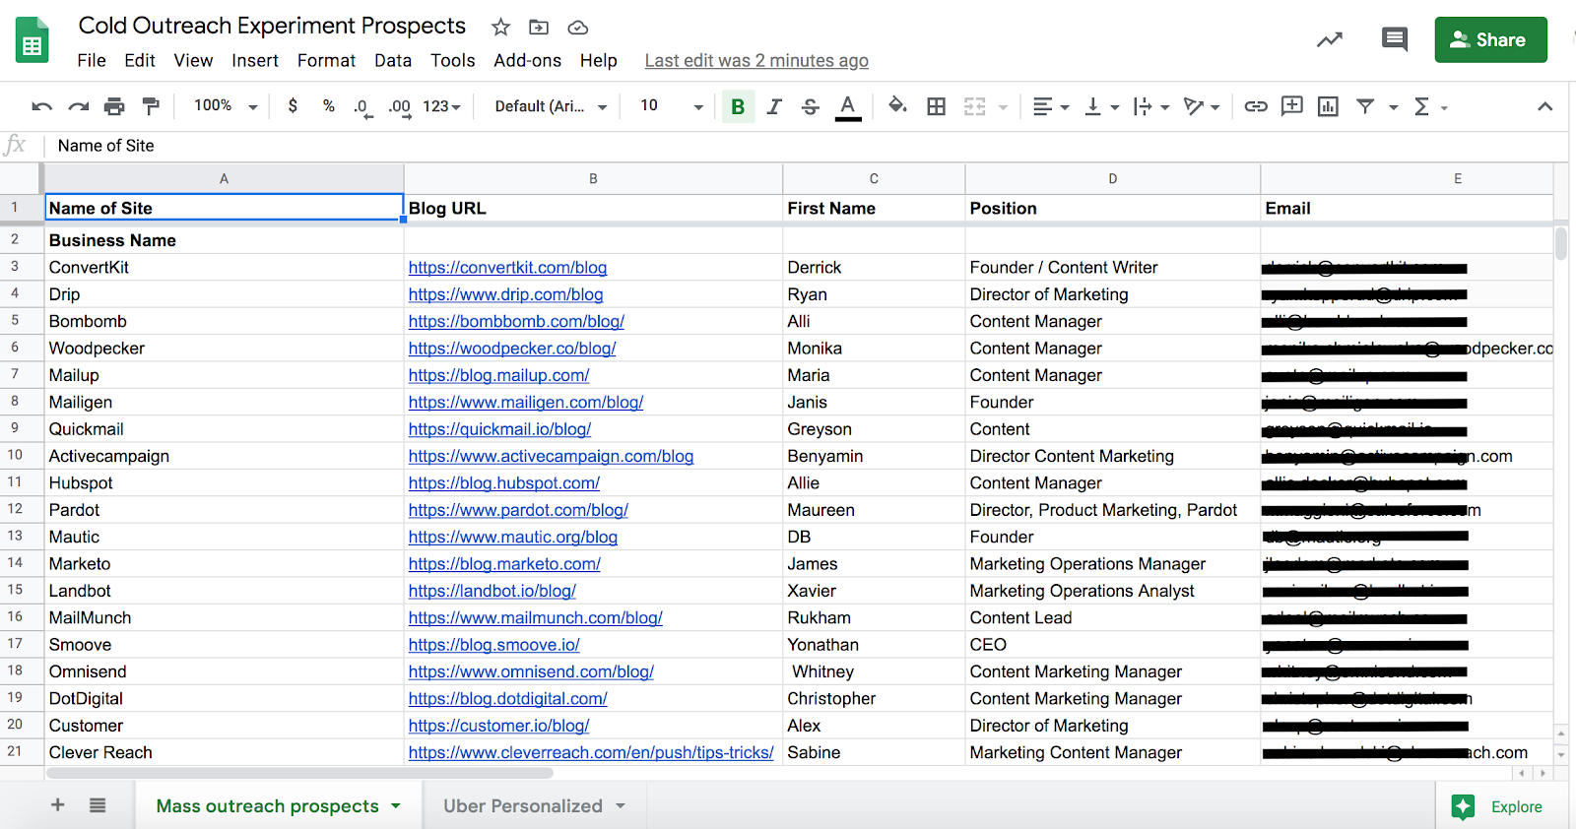Merge selected cells
Image resolution: width=1576 pixels, height=829 pixels.
click(x=974, y=106)
